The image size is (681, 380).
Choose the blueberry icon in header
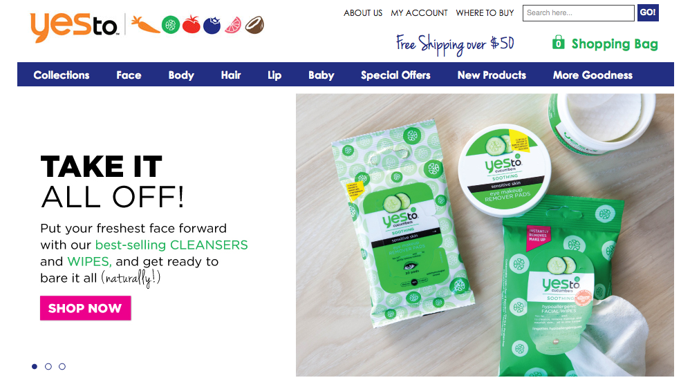tap(212, 25)
